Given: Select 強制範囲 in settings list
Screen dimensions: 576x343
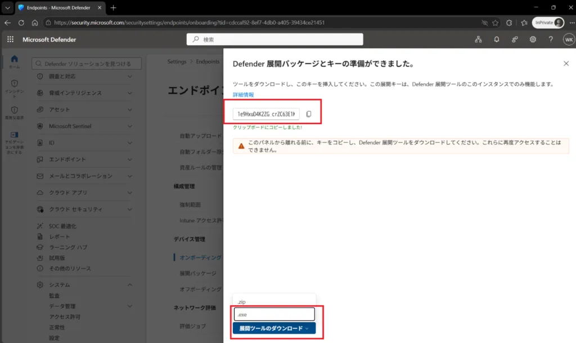Looking at the screenshot, I should [x=190, y=204].
